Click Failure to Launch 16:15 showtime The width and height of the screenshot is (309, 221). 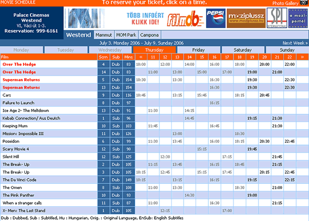tap(214, 103)
